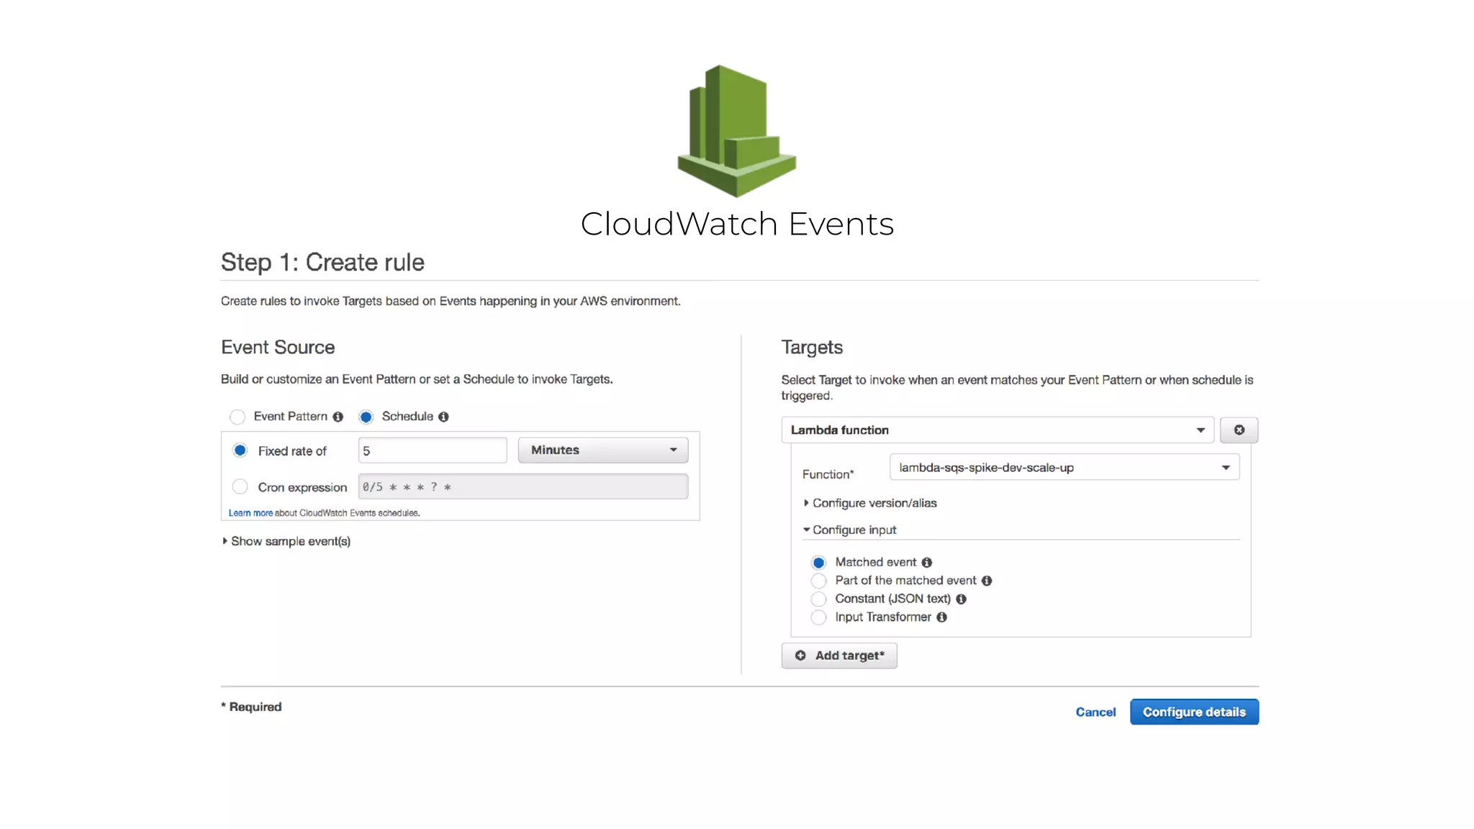Open the Lambda function target type dropdown
The height and width of the screenshot is (829, 1474).
click(998, 430)
